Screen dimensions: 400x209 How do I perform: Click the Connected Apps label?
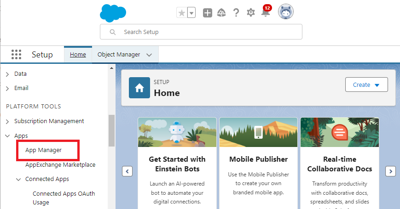coord(47,179)
